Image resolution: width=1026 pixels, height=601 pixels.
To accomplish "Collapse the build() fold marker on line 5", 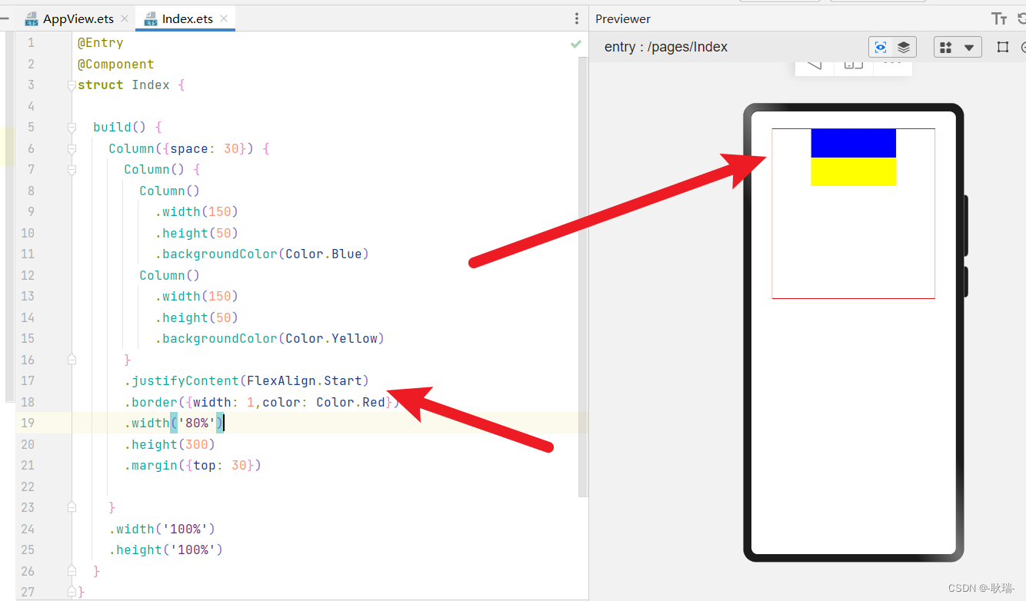I will pyautogui.click(x=72, y=127).
